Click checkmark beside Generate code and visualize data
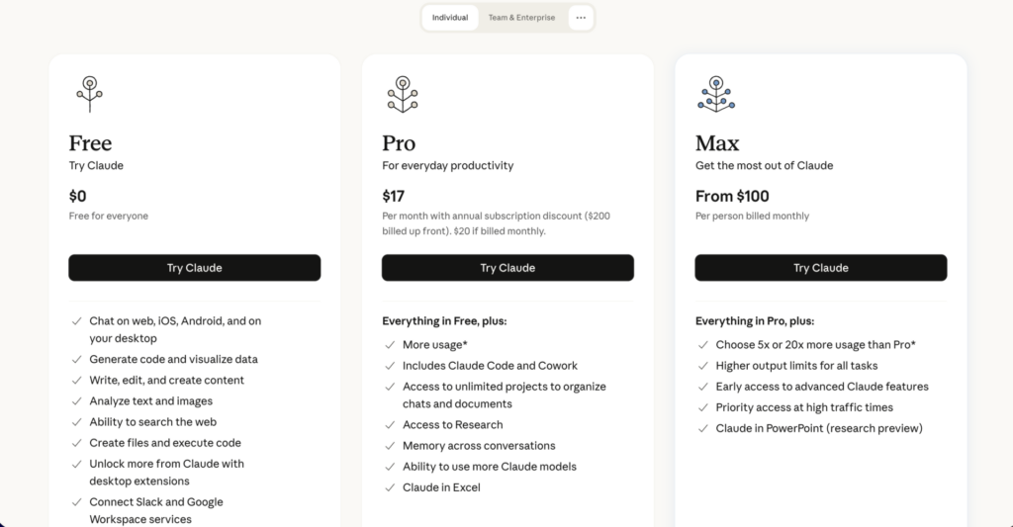The height and width of the screenshot is (527, 1013). click(x=77, y=360)
